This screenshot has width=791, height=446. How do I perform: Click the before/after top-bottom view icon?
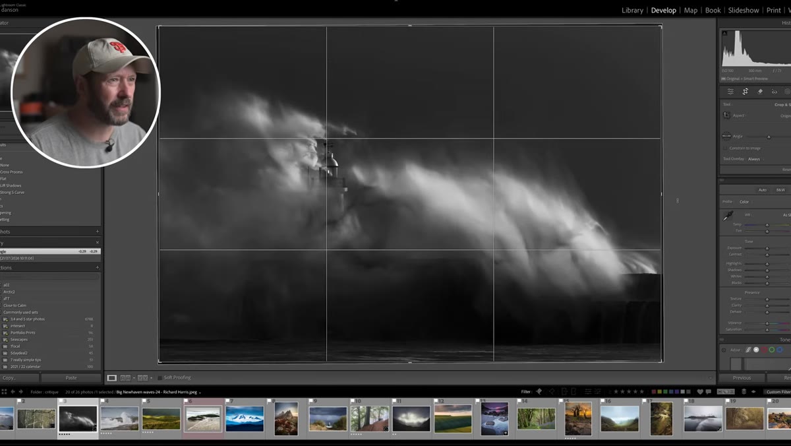142,377
